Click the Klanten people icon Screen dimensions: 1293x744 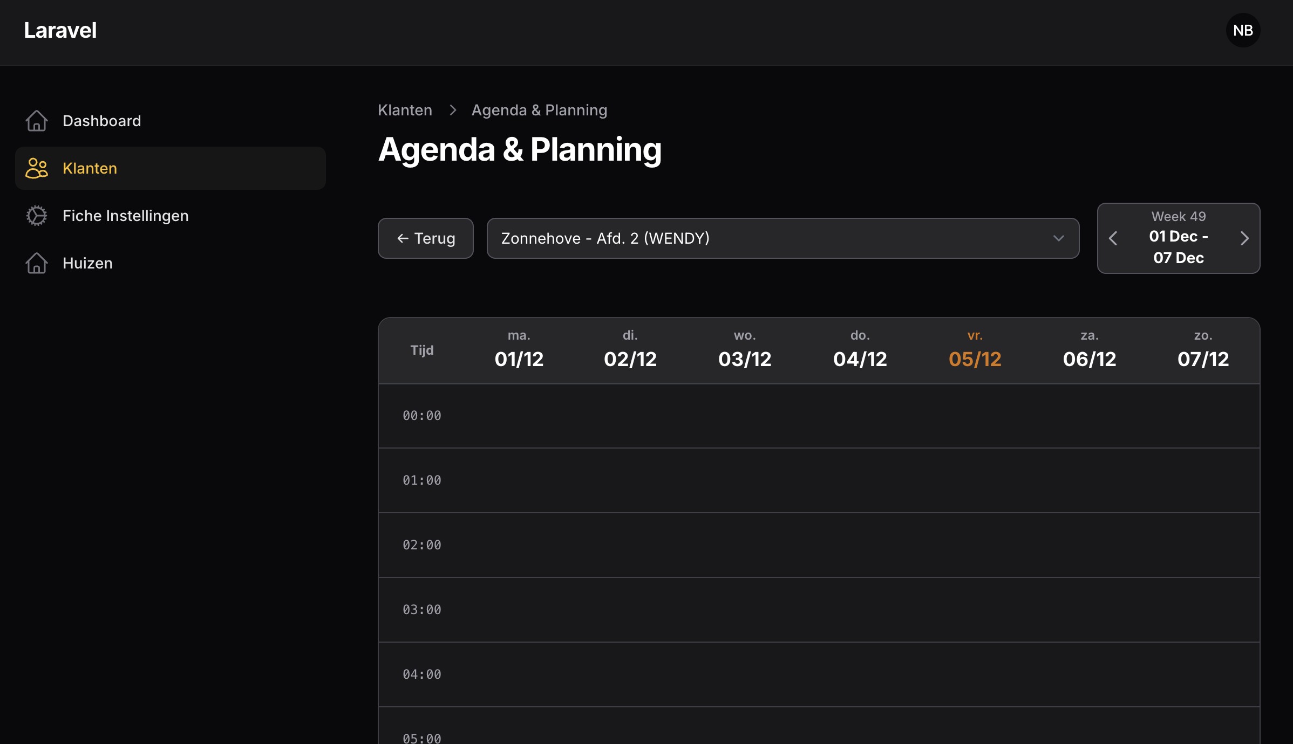coord(36,168)
